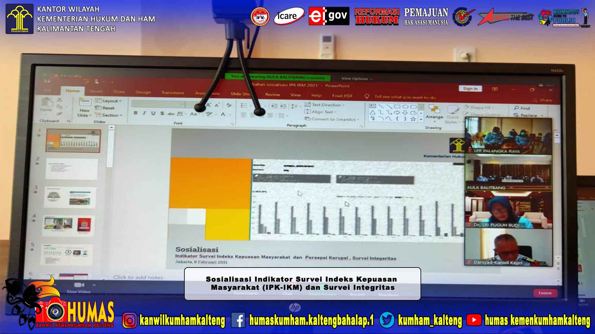
Task: Click the Paste icon in Clipboard group
Action: pos(47,102)
